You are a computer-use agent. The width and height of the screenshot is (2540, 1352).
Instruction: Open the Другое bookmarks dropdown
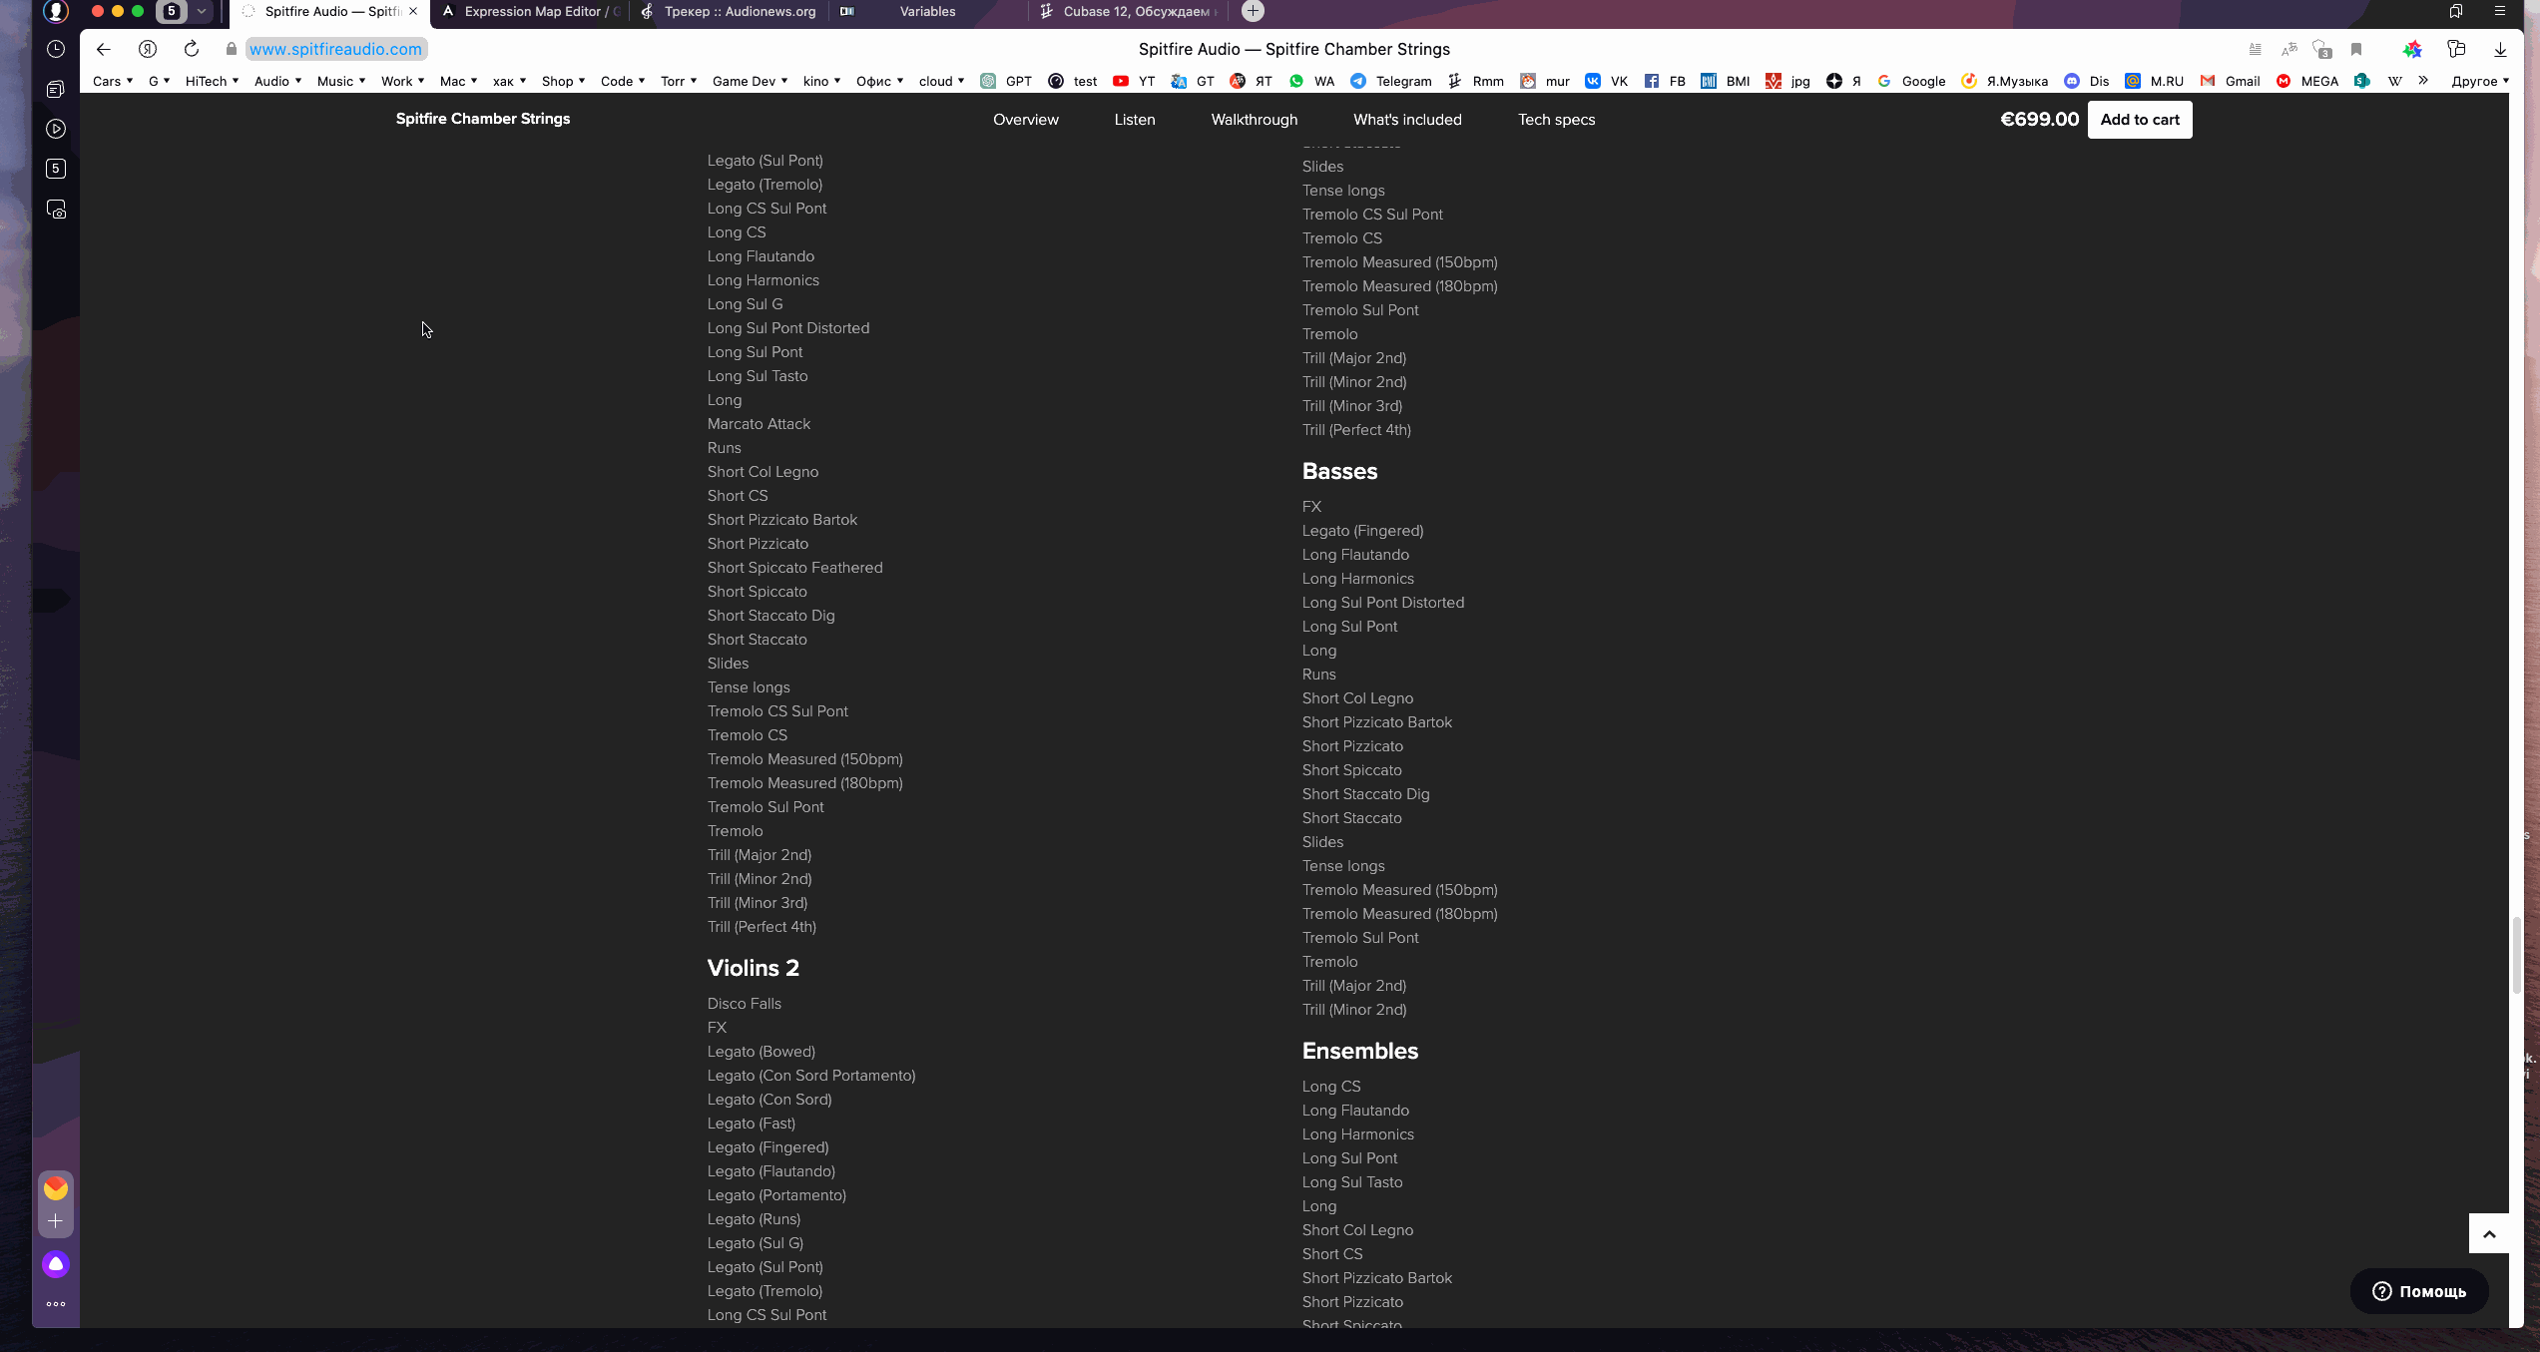pos(2479,81)
